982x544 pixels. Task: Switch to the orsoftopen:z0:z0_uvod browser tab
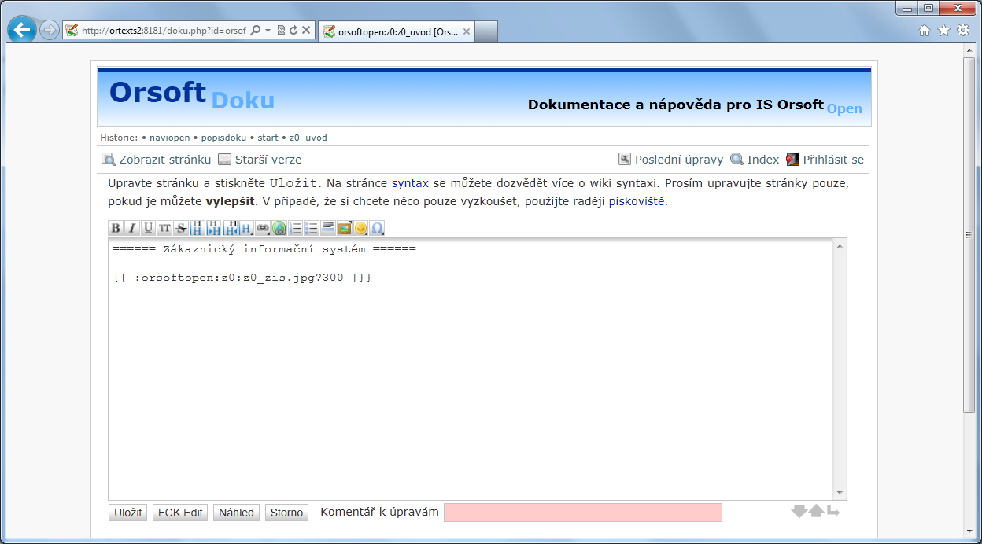coord(396,31)
